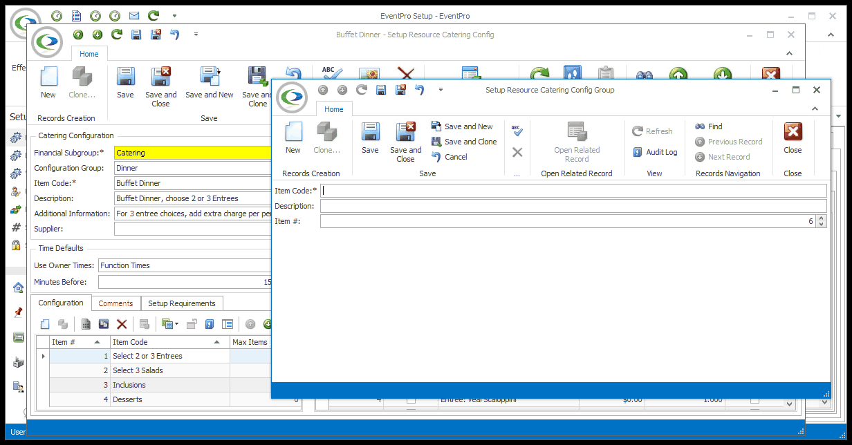Click Save and New in Buffet Dinner ribbon

coord(210,82)
